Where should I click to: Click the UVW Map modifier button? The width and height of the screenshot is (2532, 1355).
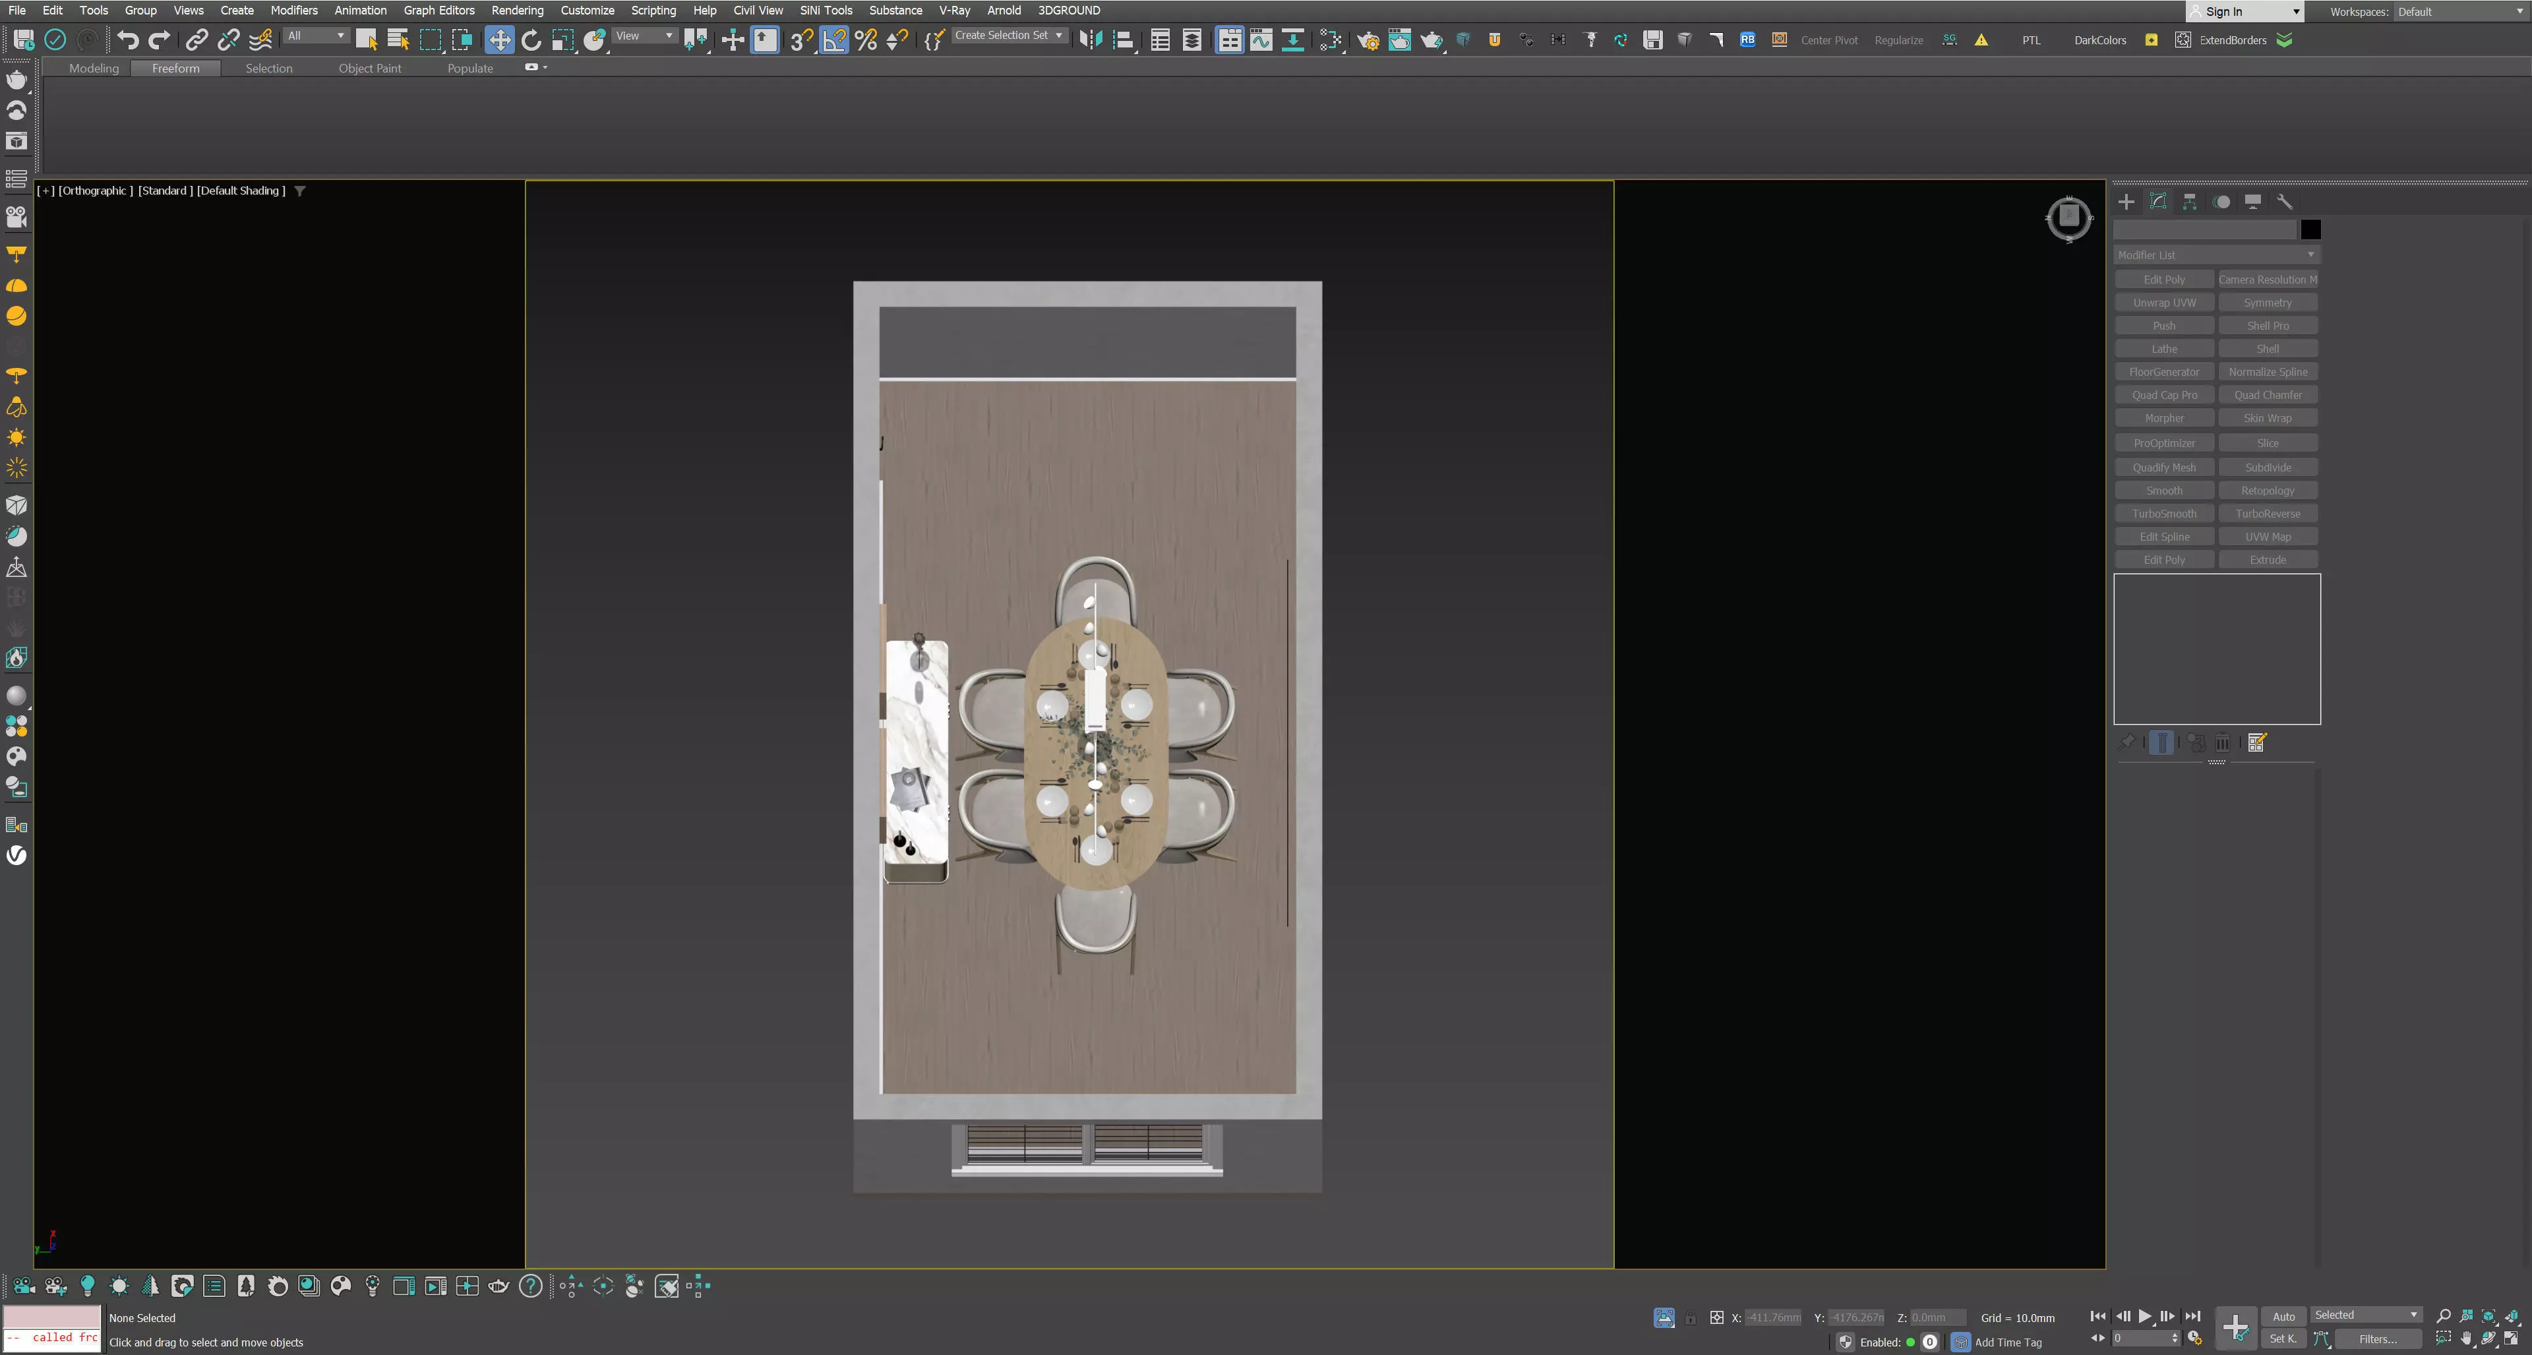pos(2267,537)
